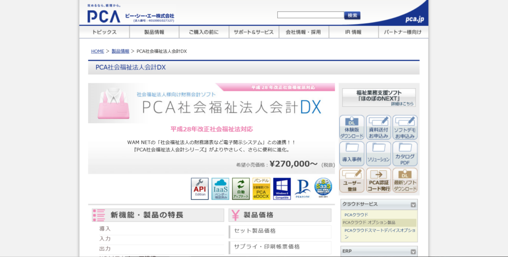
Task: Click the ASP SaaS round badge
Action: pyautogui.click(x=323, y=188)
